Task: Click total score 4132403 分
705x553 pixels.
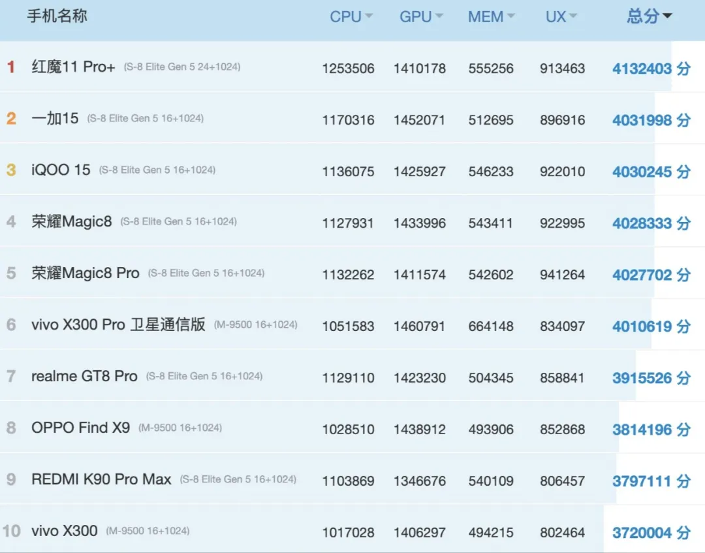Action: [650, 69]
